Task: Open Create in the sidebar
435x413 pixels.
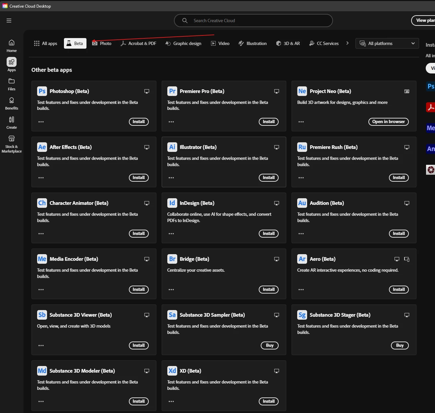Action: (x=12, y=123)
